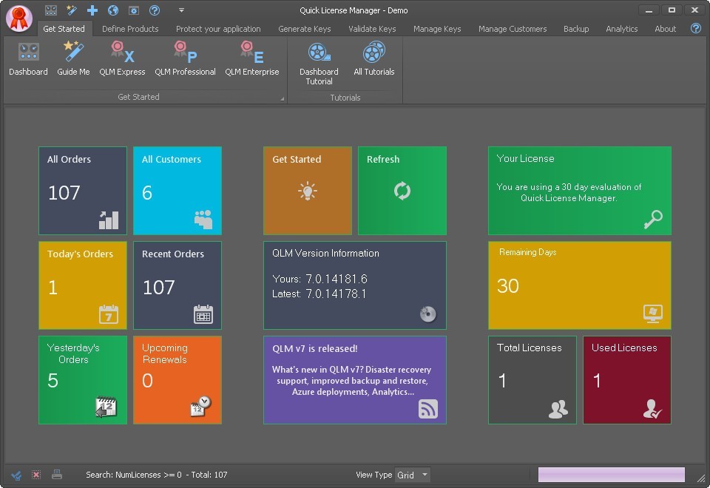The height and width of the screenshot is (488, 710).
Task: Open Today's Orders tile
Action: [83, 285]
